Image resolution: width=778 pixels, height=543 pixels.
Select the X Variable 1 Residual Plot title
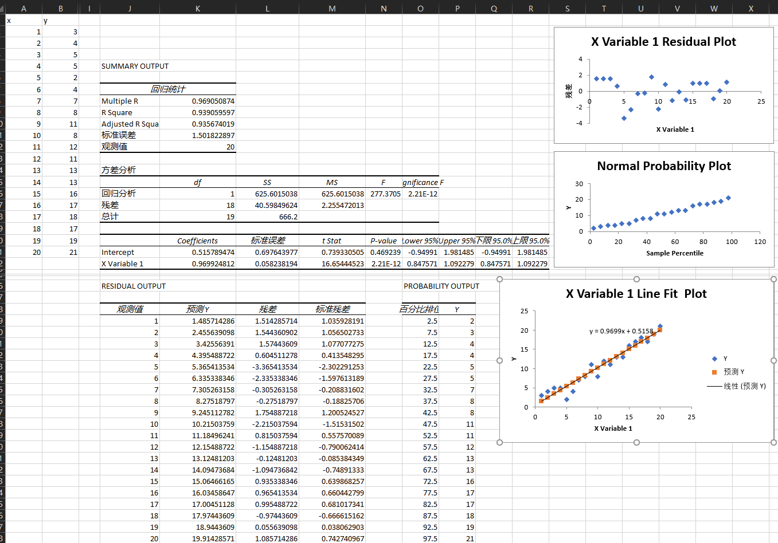tap(663, 42)
